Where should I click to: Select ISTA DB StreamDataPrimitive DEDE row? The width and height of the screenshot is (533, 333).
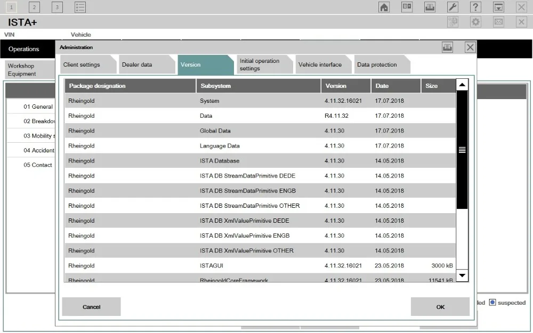point(260,176)
